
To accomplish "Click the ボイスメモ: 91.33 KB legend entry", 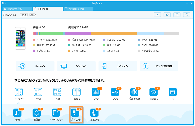I will pyautogui.click(x=80, y=45).
